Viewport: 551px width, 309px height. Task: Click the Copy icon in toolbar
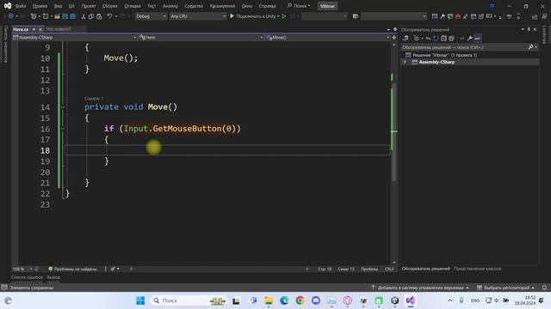(x=91, y=16)
